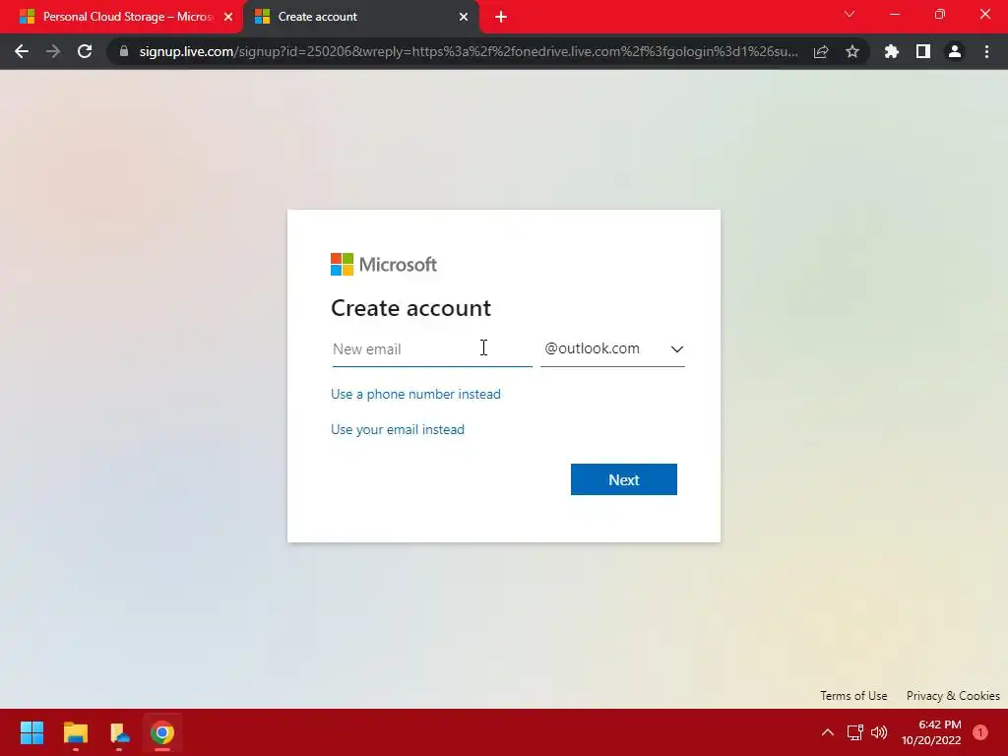Minimize the Chrome window
This screenshot has width=1008, height=756.
click(895, 14)
